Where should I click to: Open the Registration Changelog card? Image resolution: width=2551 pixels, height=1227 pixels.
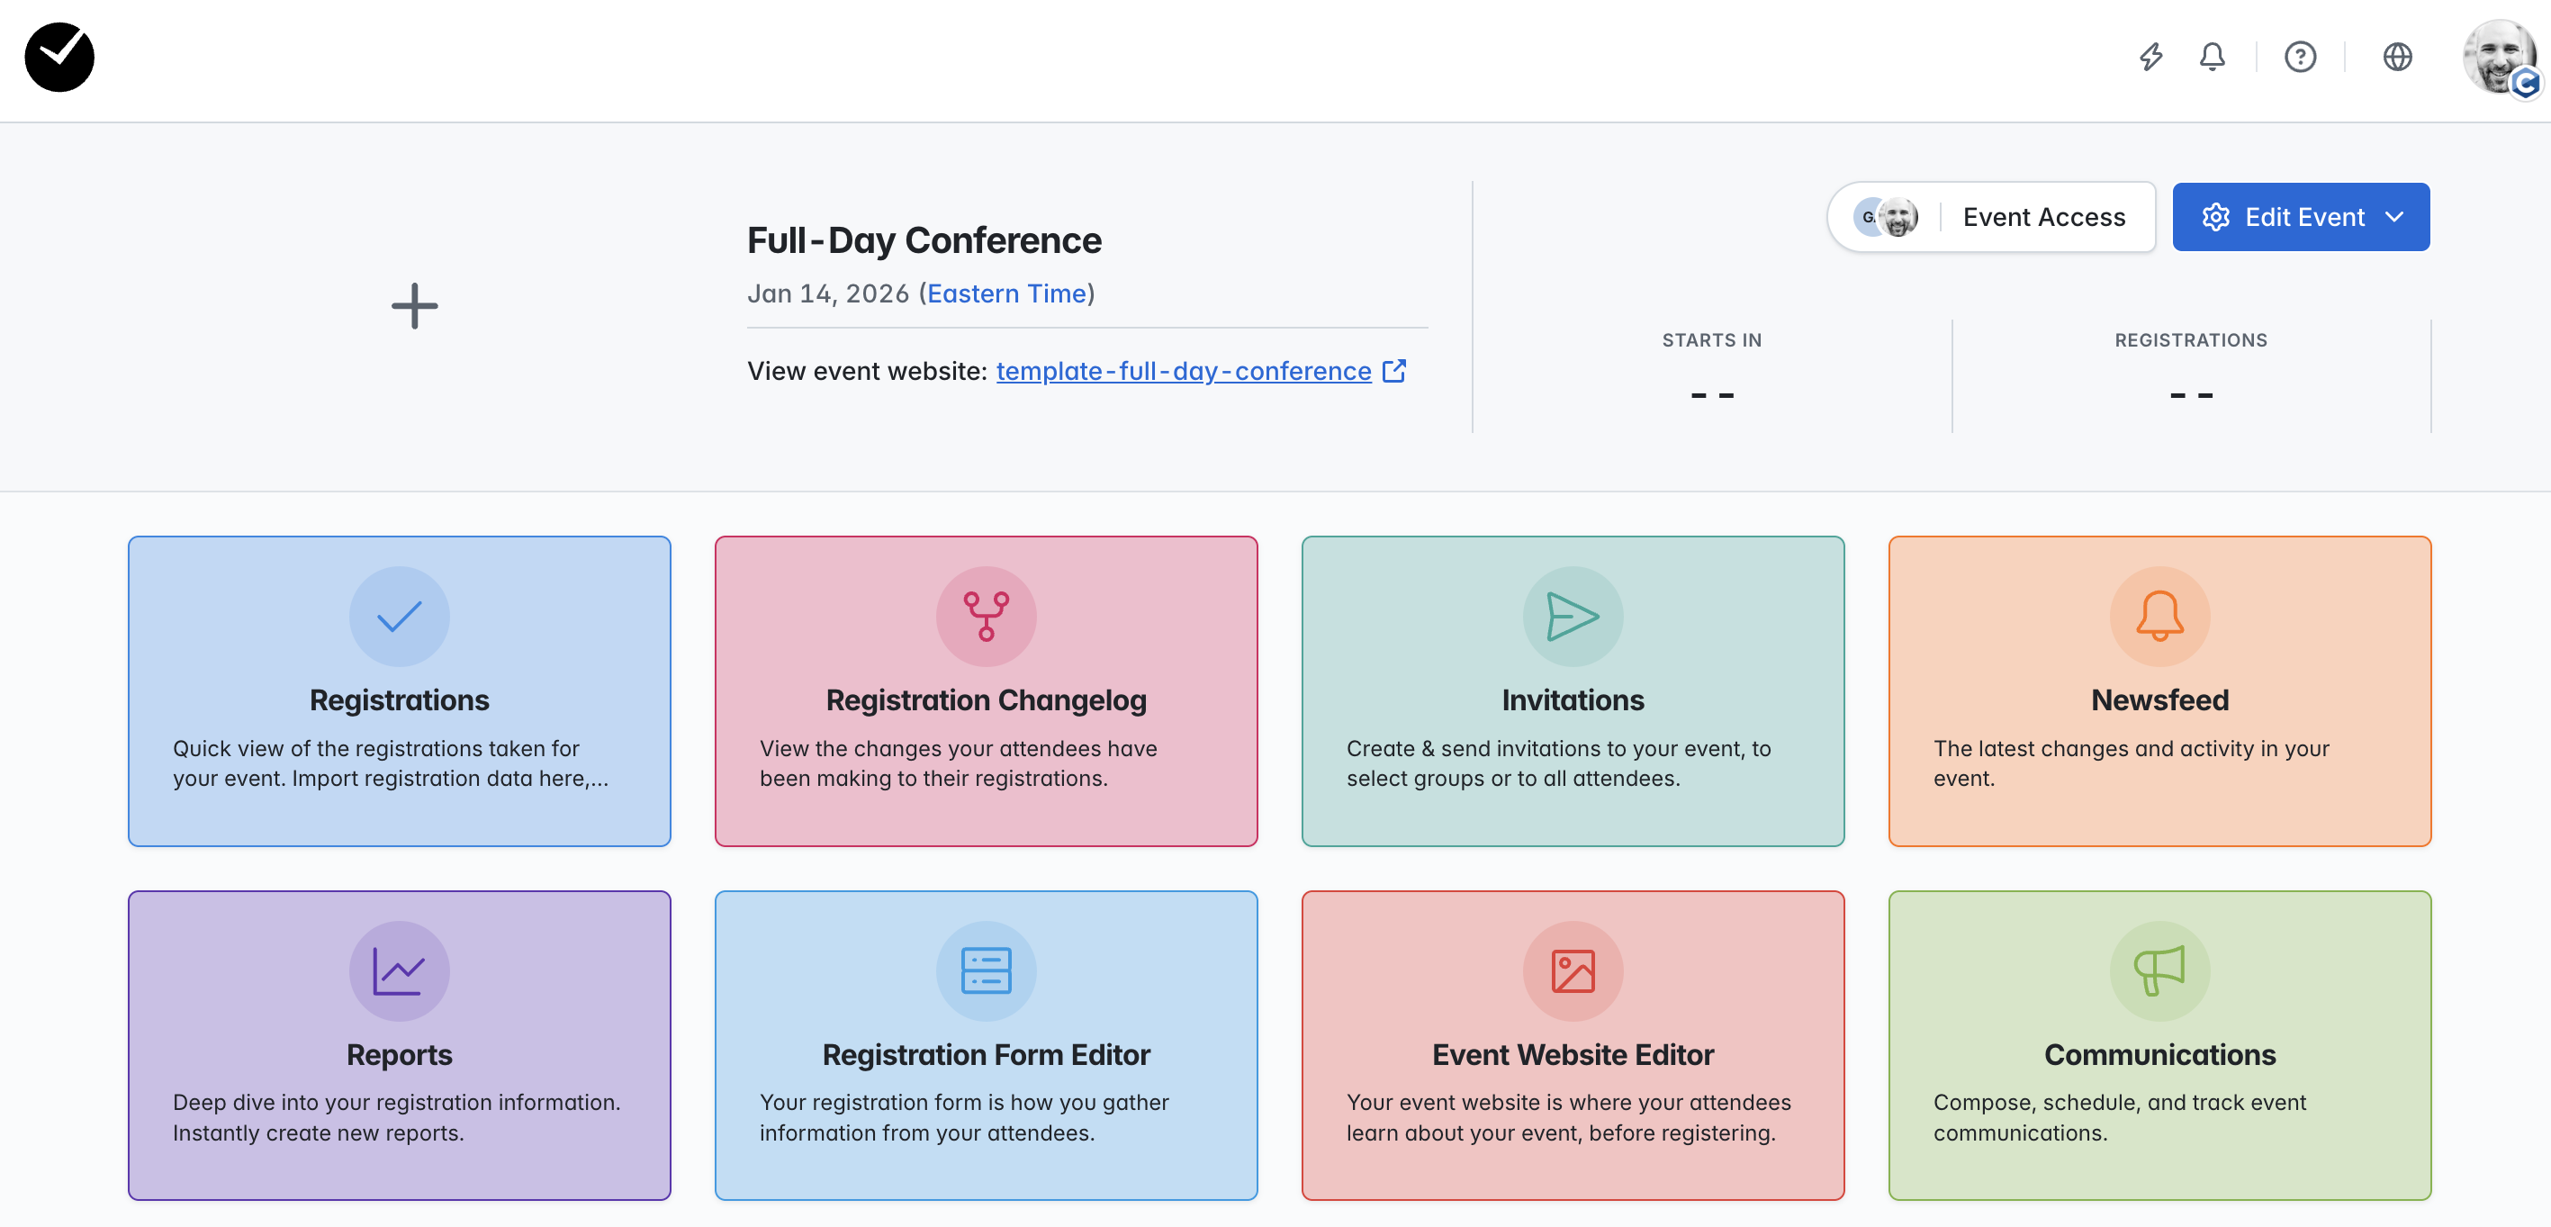coord(986,691)
